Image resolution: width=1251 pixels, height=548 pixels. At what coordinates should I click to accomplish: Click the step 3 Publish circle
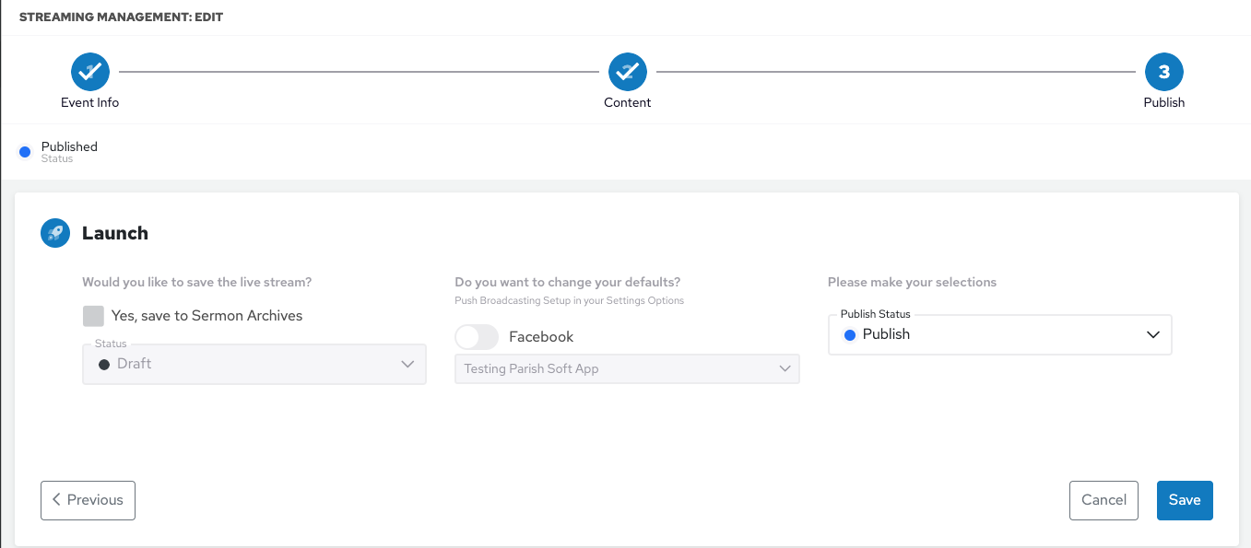click(x=1164, y=72)
